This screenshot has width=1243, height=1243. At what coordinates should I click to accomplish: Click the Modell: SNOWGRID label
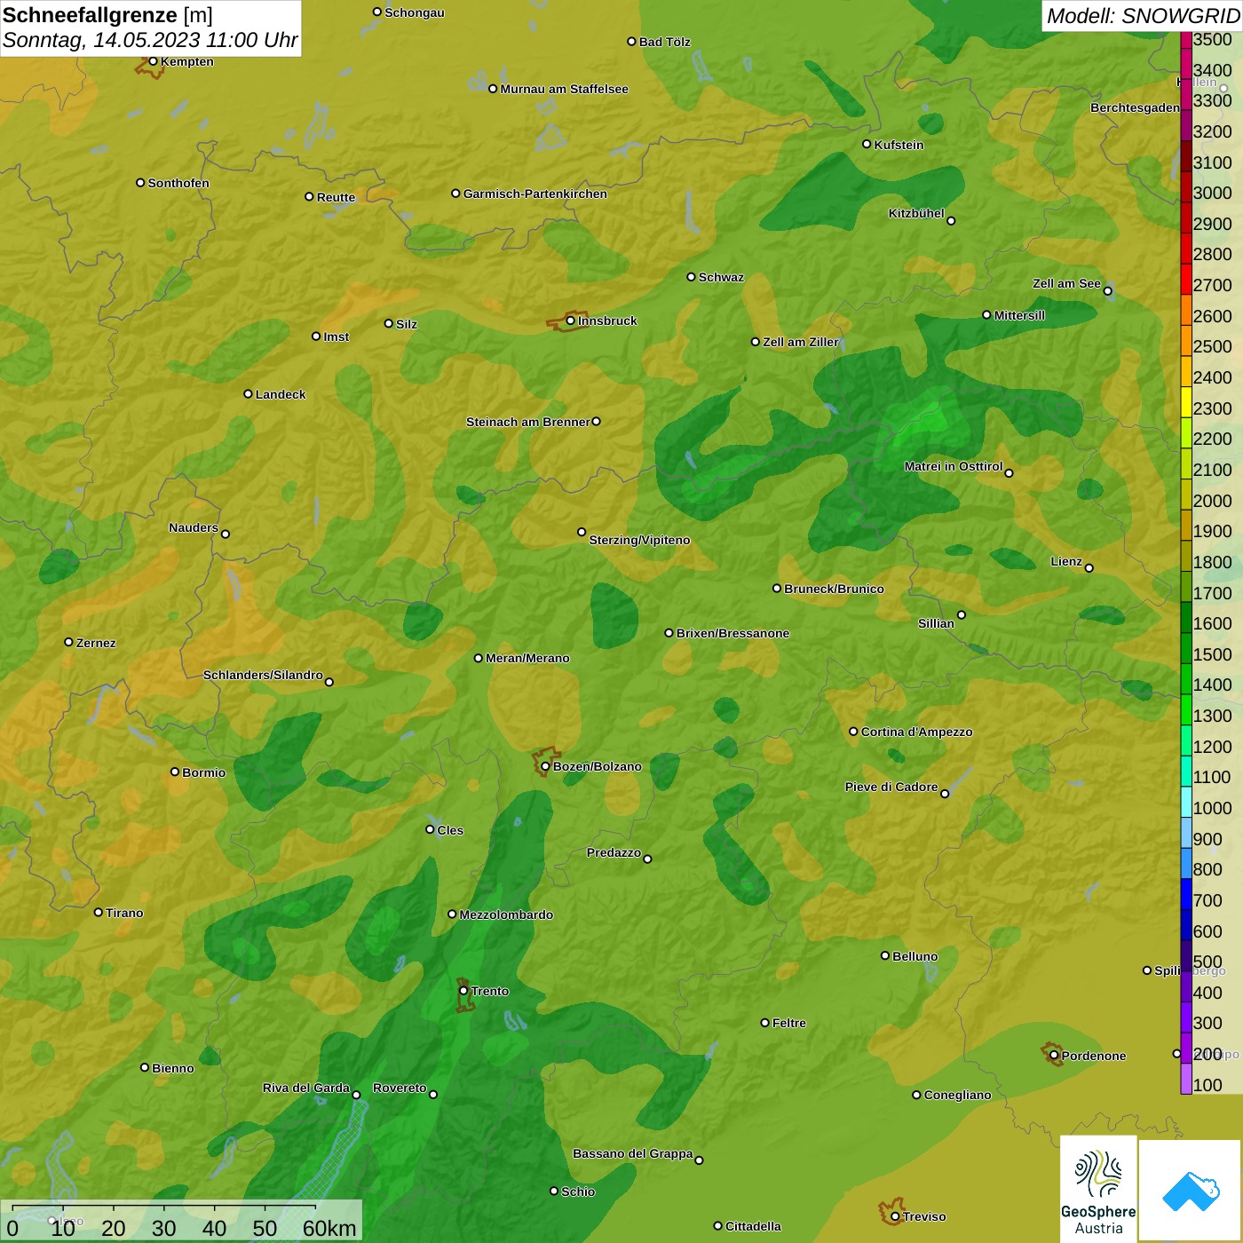click(1142, 16)
